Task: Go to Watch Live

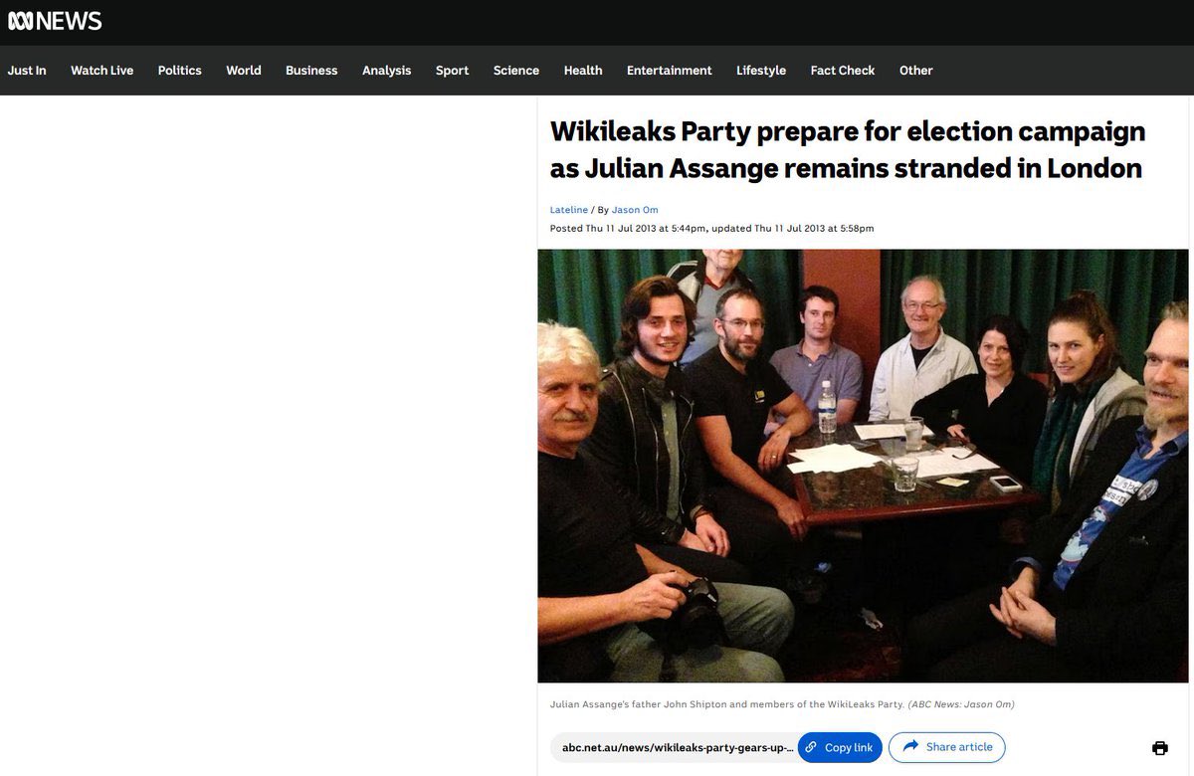Action: pyautogui.click(x=101, y=71)
